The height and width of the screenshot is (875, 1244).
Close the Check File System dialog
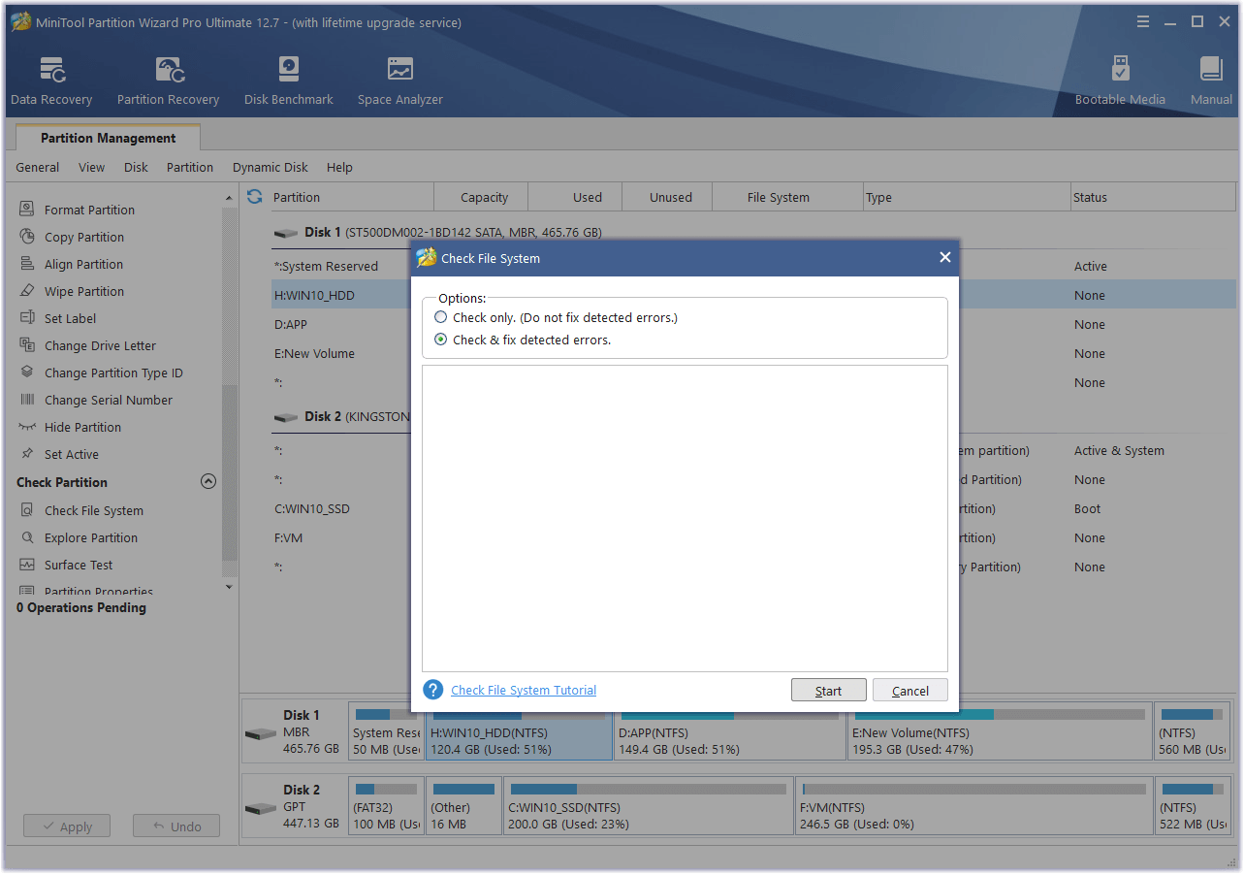pos(944,257)
